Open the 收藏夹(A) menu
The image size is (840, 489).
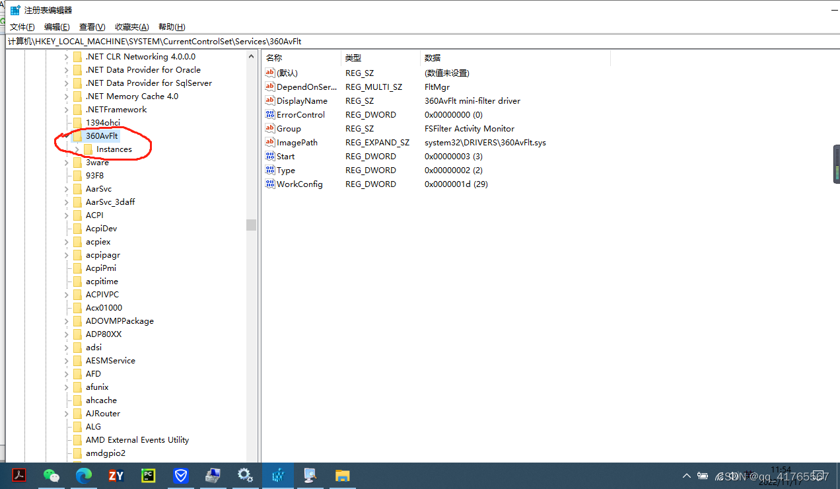pyautogui.click(x=132, y=27)
